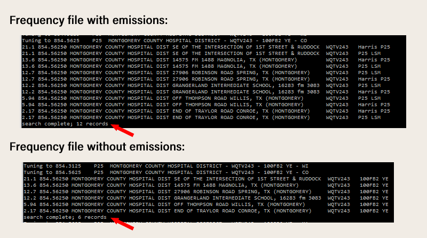
Task: Click the red arrow under 6 records
Action: click(123, 224)
